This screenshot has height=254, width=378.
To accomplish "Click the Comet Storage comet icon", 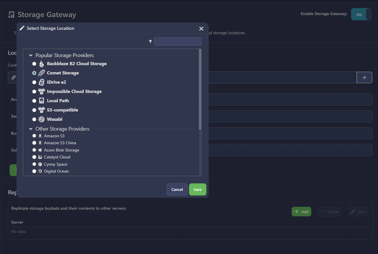I will coord(41,73).
